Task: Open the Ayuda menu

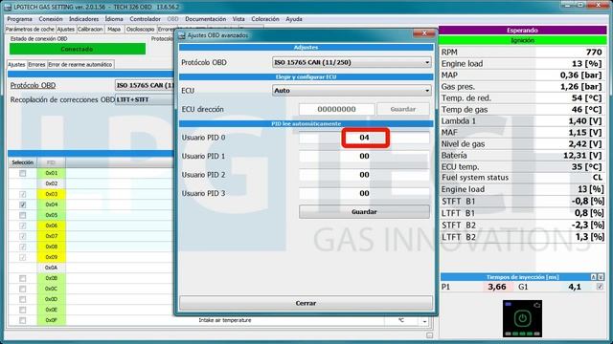Action: click(x=294, y=19)
